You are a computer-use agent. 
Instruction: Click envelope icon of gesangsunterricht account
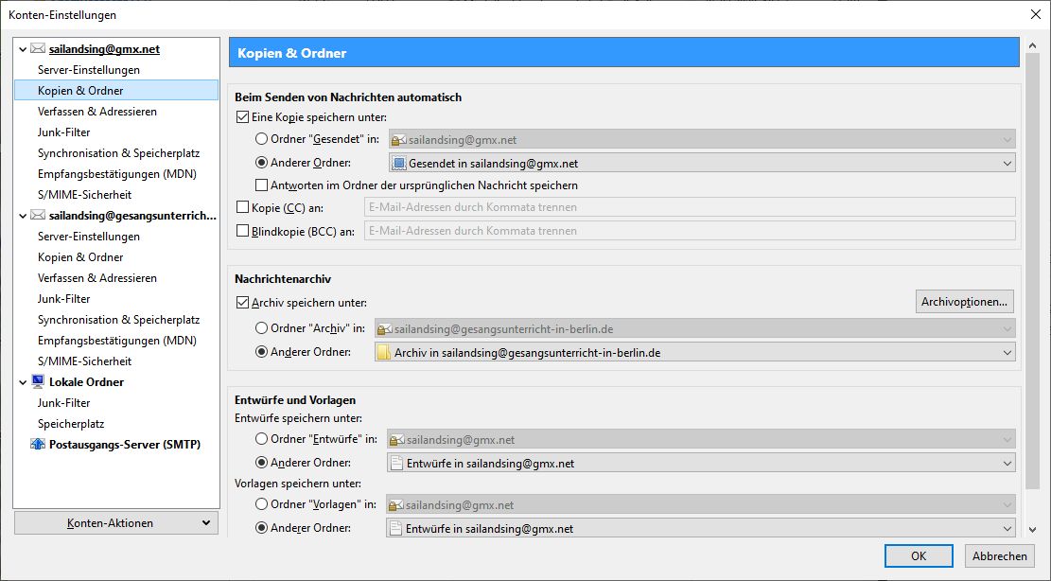tap(38, 215)
